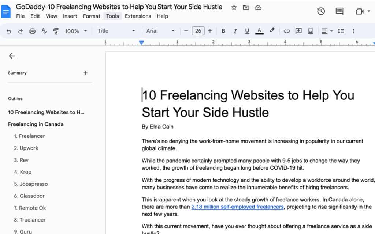
Task: Open the Title paragraph style dropdown
Action: (x=116, y=31)
